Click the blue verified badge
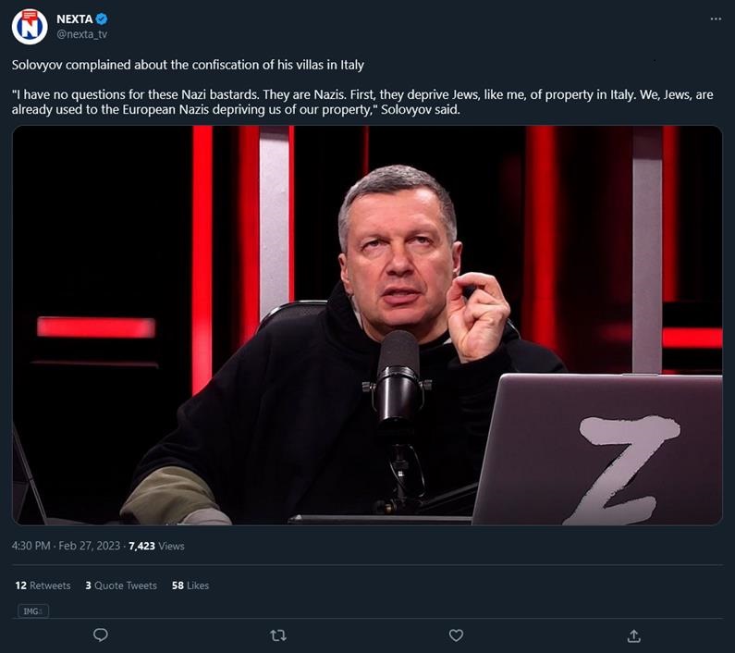The height and width of the screenshot is (653, 735). click(103, 18)
